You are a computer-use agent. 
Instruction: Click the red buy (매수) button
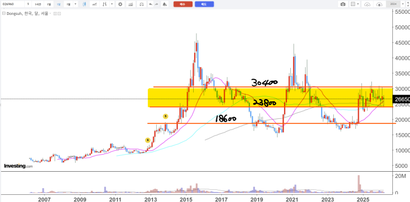tap(183, 4)
